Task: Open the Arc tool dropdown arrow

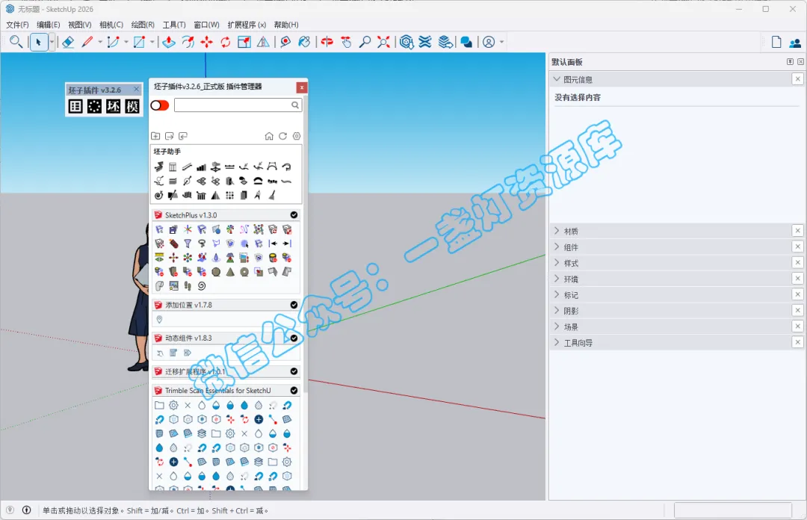Action: pos(126,43)
